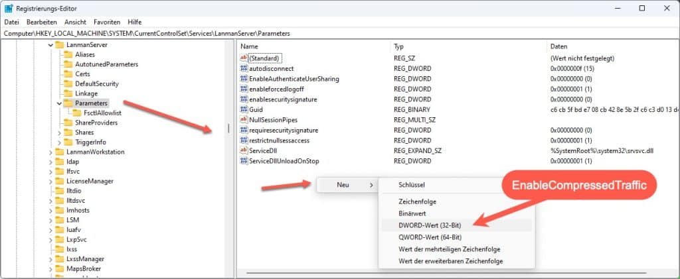The image size is (680, 279).
Task: Expand the MapsBroker tree node
Action: click(x=50, y=268)
